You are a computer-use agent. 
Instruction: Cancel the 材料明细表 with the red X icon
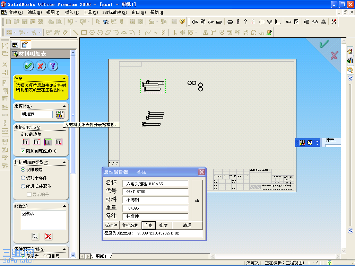pos(41,65)
